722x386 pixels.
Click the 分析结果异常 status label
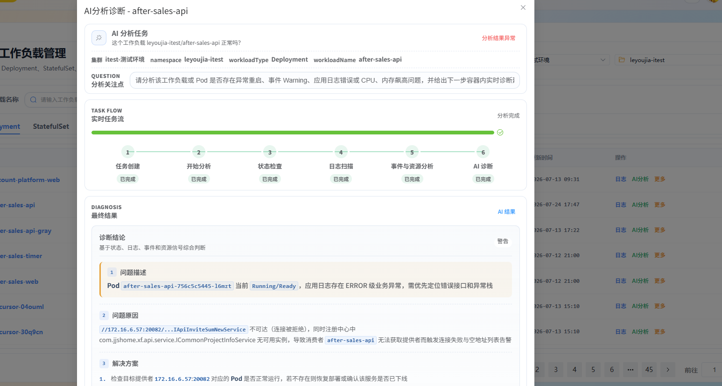tap(498, 38)
